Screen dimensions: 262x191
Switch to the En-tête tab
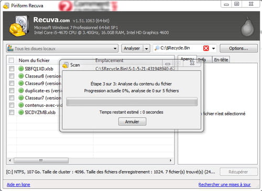(x=221, y=60)
